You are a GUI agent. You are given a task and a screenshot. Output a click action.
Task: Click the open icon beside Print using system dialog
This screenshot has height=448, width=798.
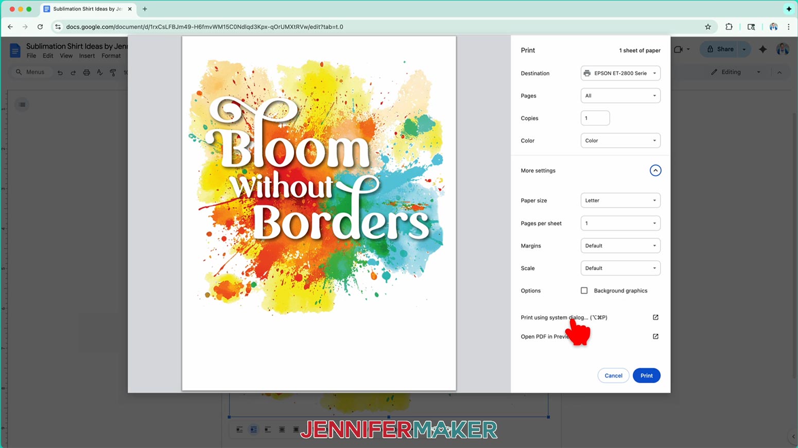pos(655,317)
